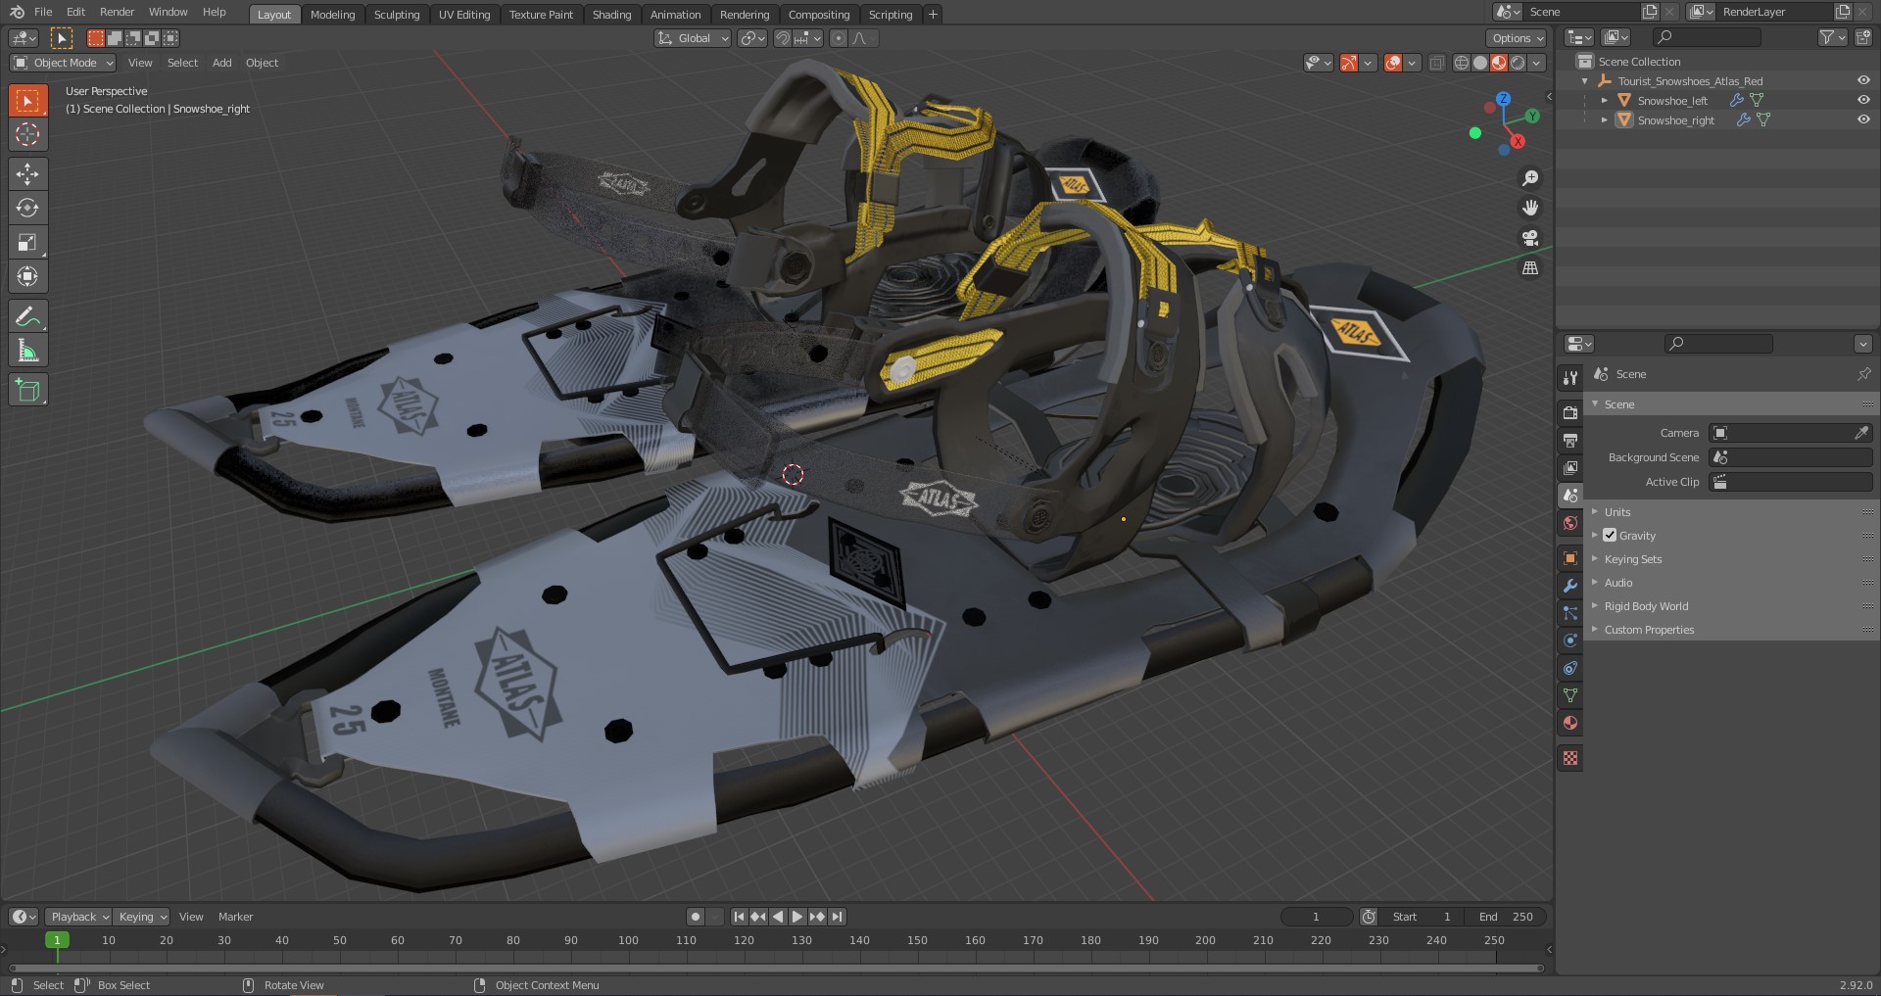Click the zoom view magnifier icon

tap(1530, 178)
